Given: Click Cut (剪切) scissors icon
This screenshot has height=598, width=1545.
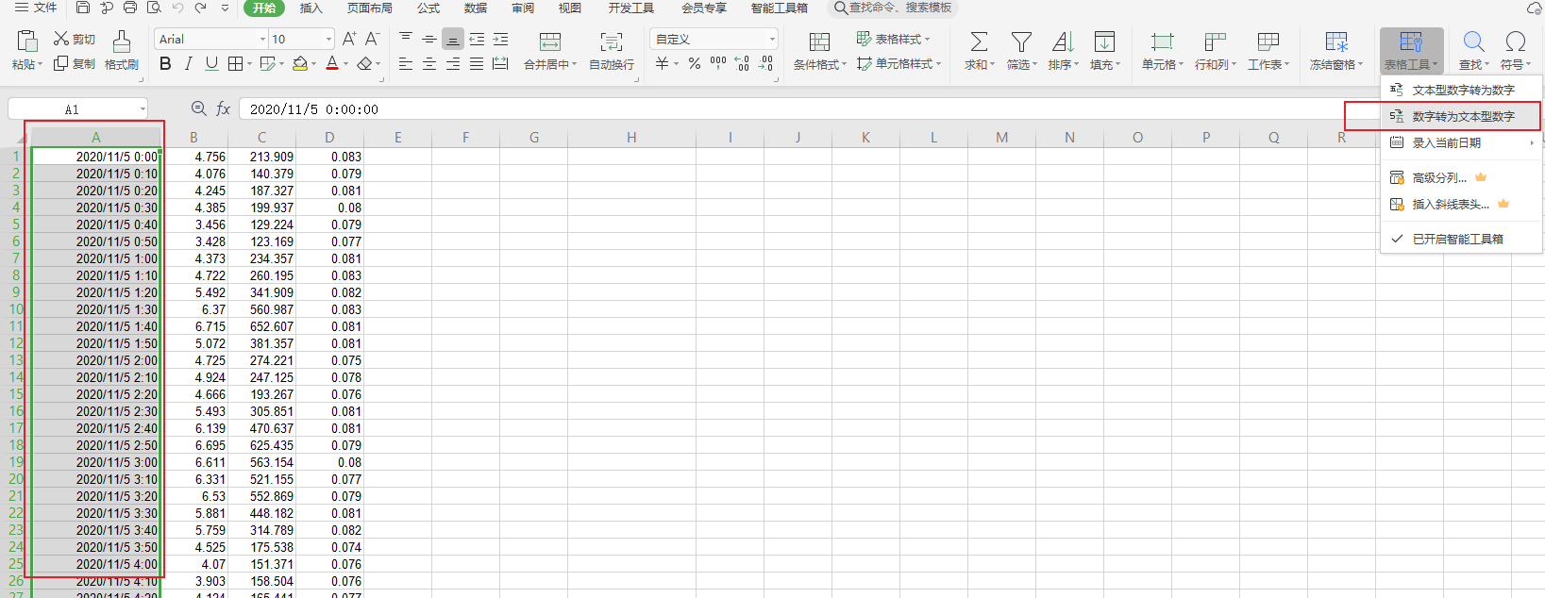Looking at the screenshot, I should click(x=60, y=38).
